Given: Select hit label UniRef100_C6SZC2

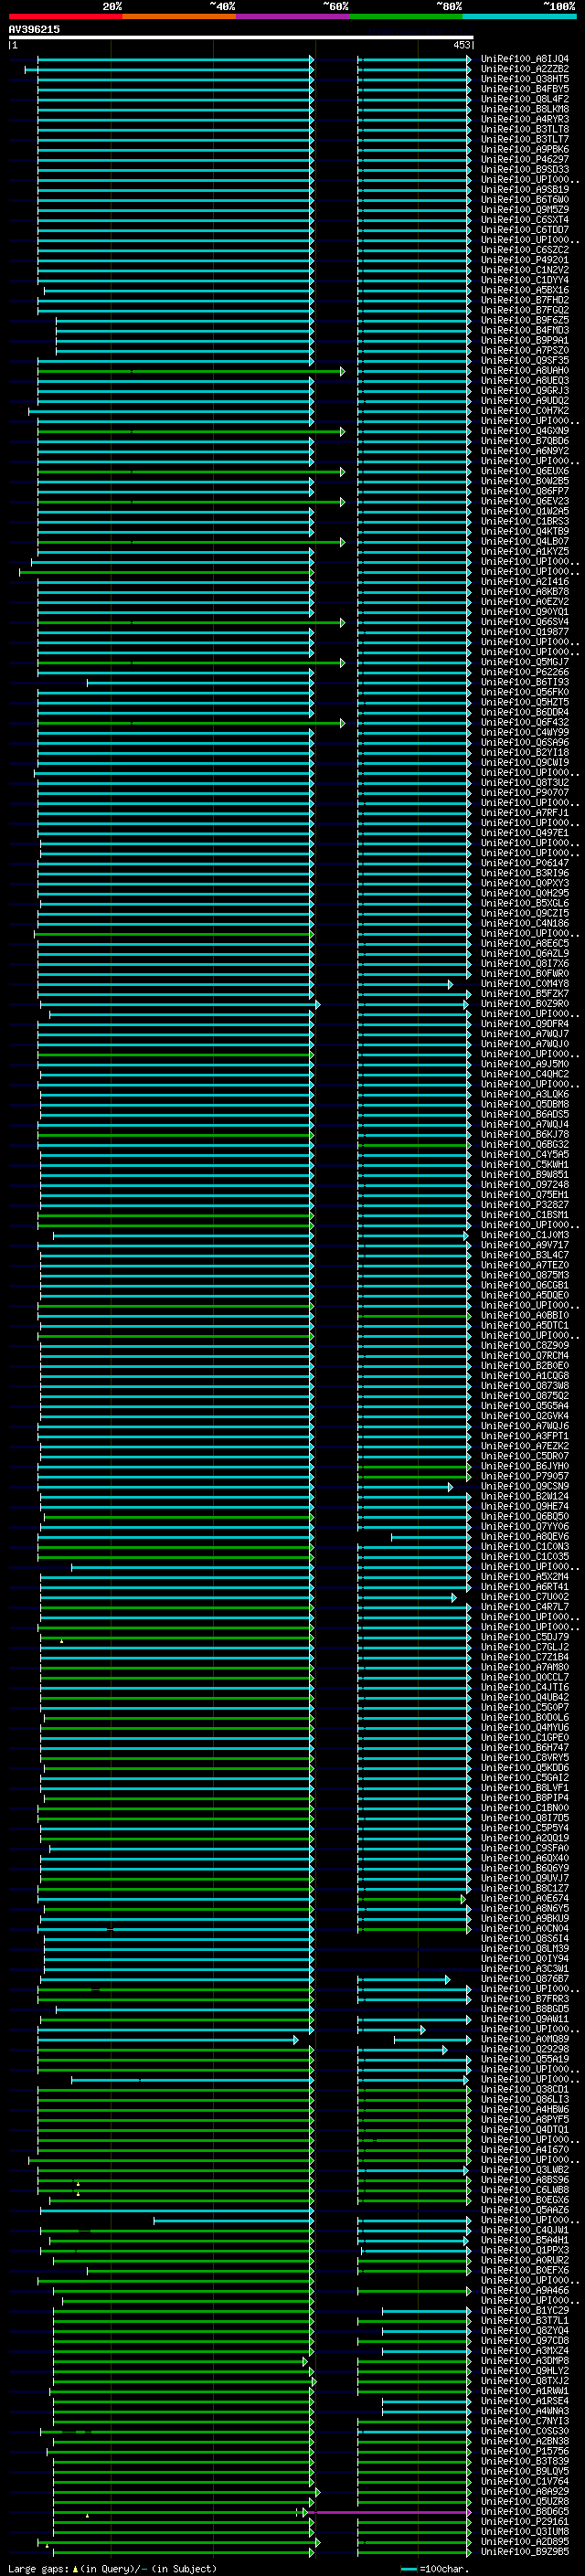Looking at the screenshot, I should click(x=524, y=250).
